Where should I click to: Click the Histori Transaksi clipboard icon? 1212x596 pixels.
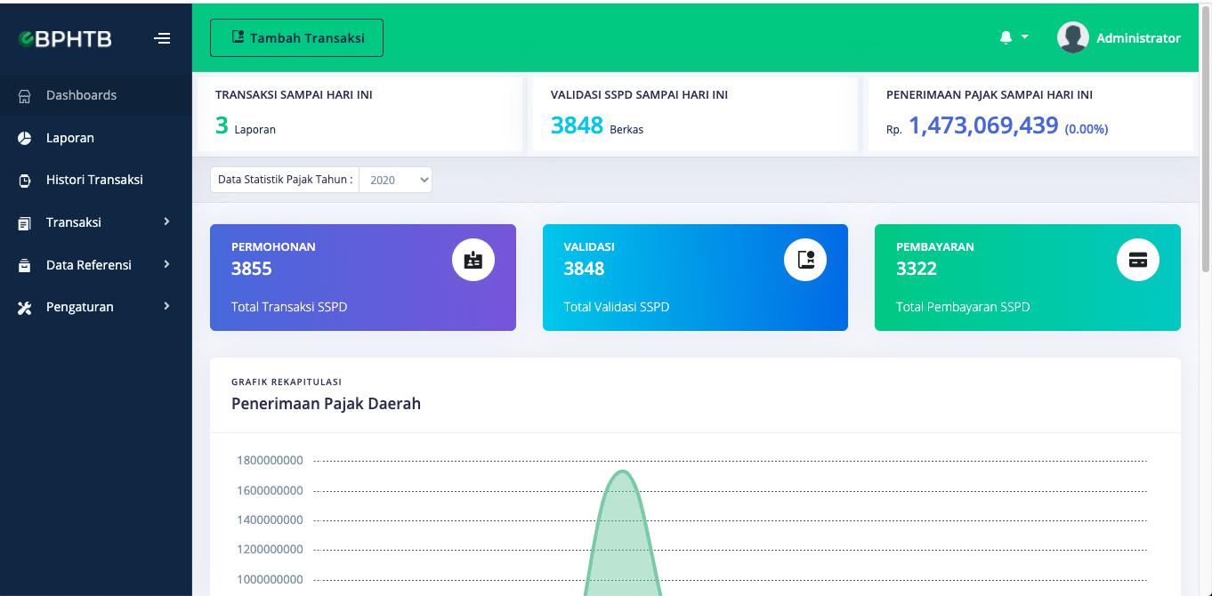(x=25, y=181)
